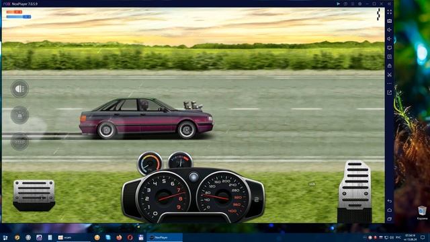Click NoxPlayer scissors screenshot icon
This screenshot has height=242, width=430.
390,75
